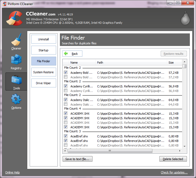Click the CCleaner title bar icon

[5, 4]
